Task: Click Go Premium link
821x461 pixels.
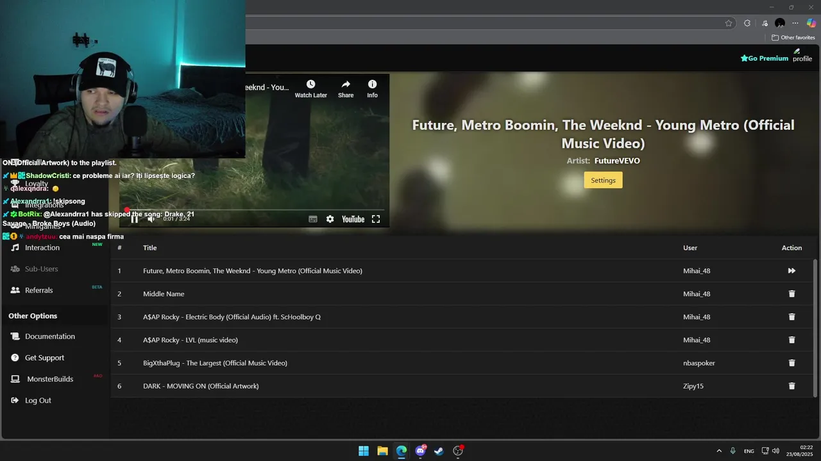Action: tap(764, 58)
